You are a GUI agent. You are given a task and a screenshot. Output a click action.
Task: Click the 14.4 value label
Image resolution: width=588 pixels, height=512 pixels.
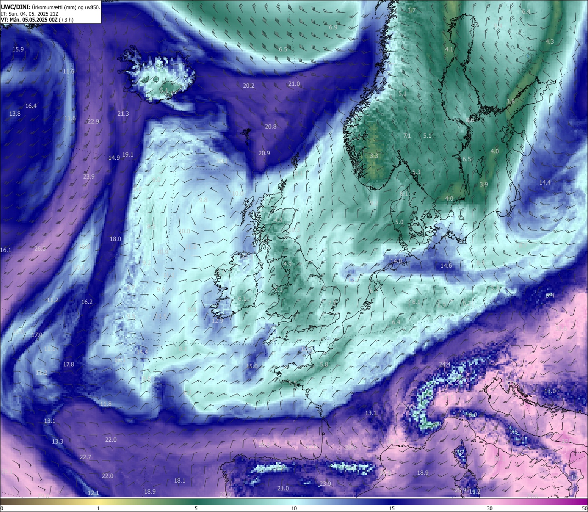click(545, 182)
